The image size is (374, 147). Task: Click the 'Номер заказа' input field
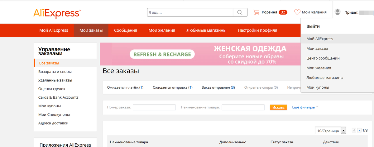pyautogui.click(x=154, y=107)
